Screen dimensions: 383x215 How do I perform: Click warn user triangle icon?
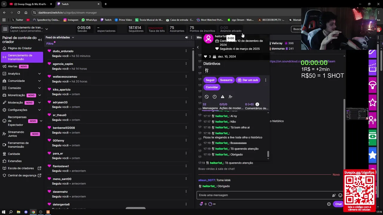(222, 97)
